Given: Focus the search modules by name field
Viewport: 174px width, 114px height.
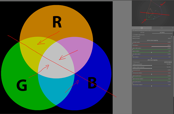Looking at the screenshot, I should tap(153, 30).
